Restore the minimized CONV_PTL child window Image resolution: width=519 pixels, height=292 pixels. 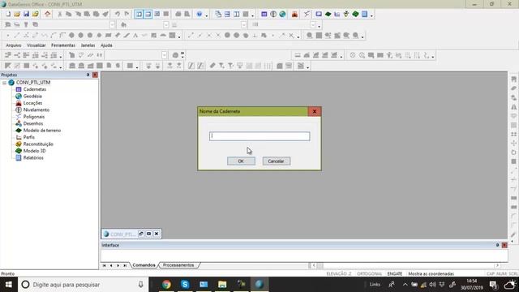pos(141,234)
